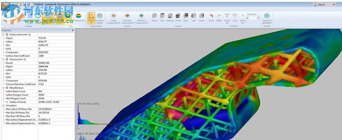Open the Simulate Component dropdown
Viewport: 342px width, 140px height.
pos(127,18)
